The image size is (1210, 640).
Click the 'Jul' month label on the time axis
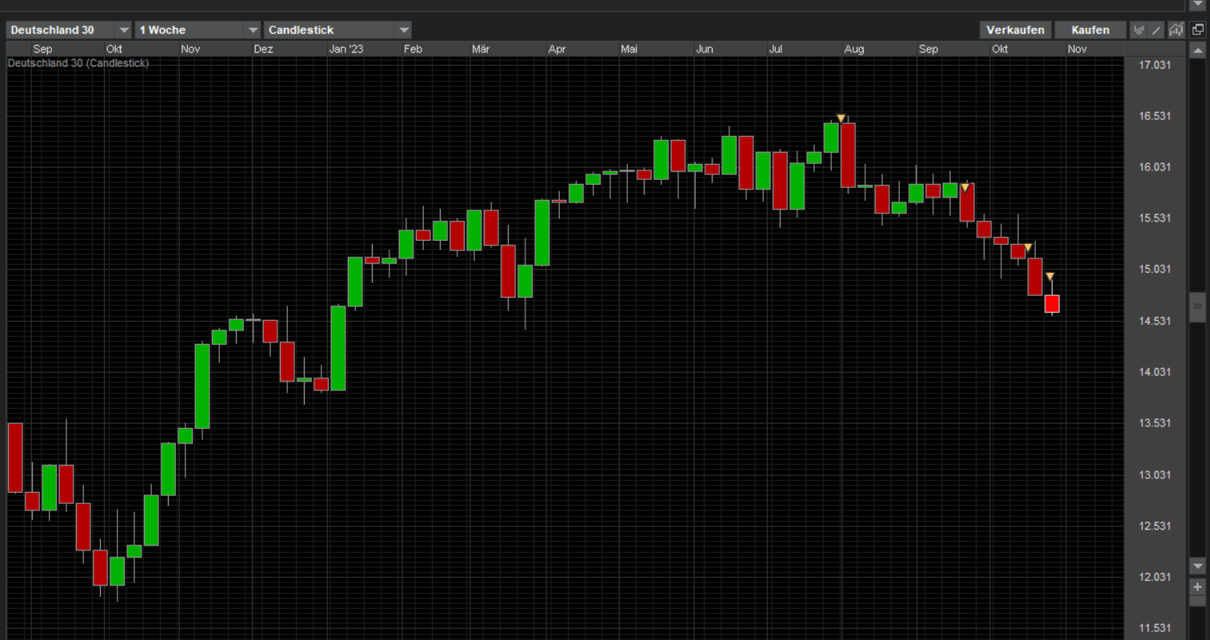pyautogui.click(x=776, y=49)
